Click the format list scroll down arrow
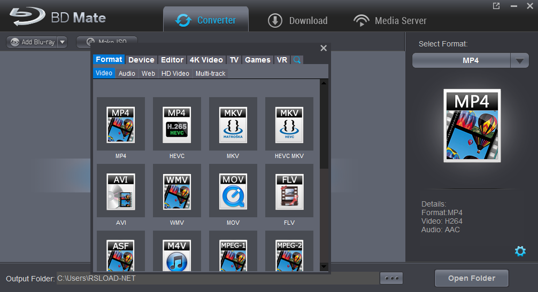538x292 pixels. (x=324, y=266)
